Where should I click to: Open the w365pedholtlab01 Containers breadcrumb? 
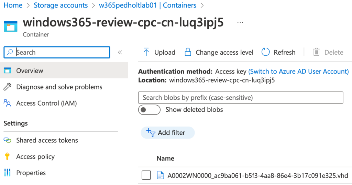(x=147, y=5)
